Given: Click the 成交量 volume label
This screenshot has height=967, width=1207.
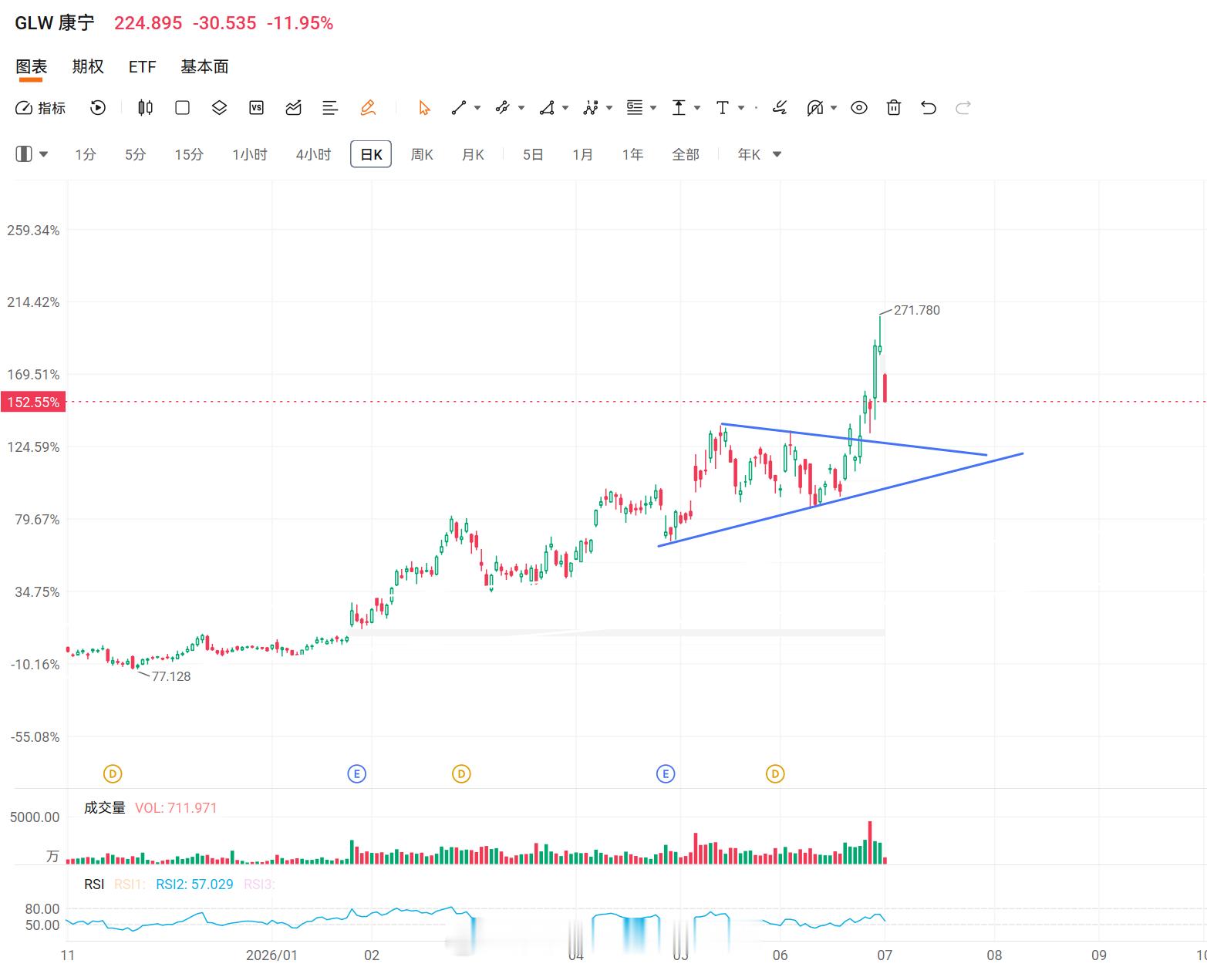Looking at the screenshot, I should click(104, 807).
